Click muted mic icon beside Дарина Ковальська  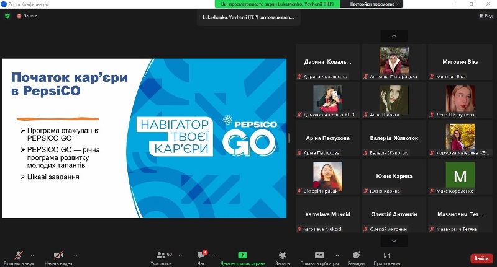tap(299, 76)
